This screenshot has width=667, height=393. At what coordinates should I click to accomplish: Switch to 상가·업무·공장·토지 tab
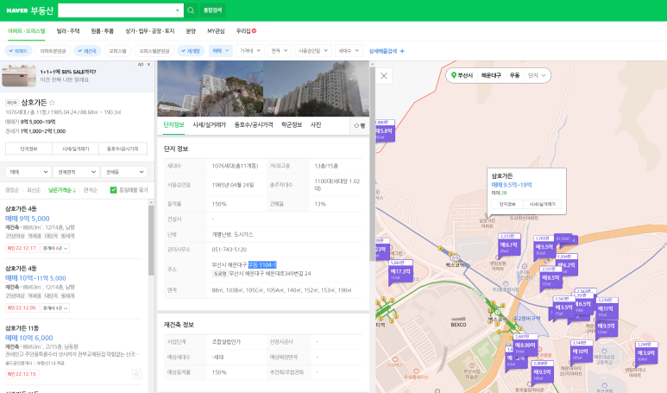point(150,31)
